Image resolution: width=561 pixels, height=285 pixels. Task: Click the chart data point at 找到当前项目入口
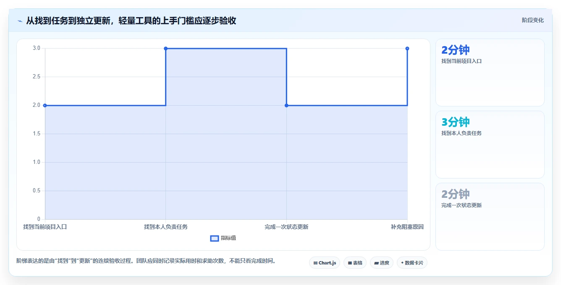[45, 105]
